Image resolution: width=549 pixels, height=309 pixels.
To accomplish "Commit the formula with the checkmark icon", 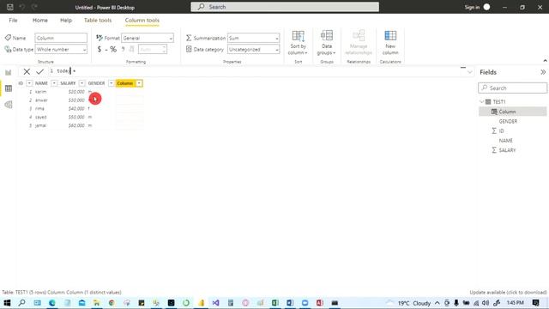I will tap(40, 71).
